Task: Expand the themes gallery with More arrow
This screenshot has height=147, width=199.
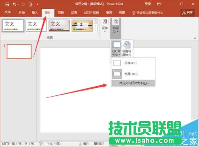Action: 96,31
